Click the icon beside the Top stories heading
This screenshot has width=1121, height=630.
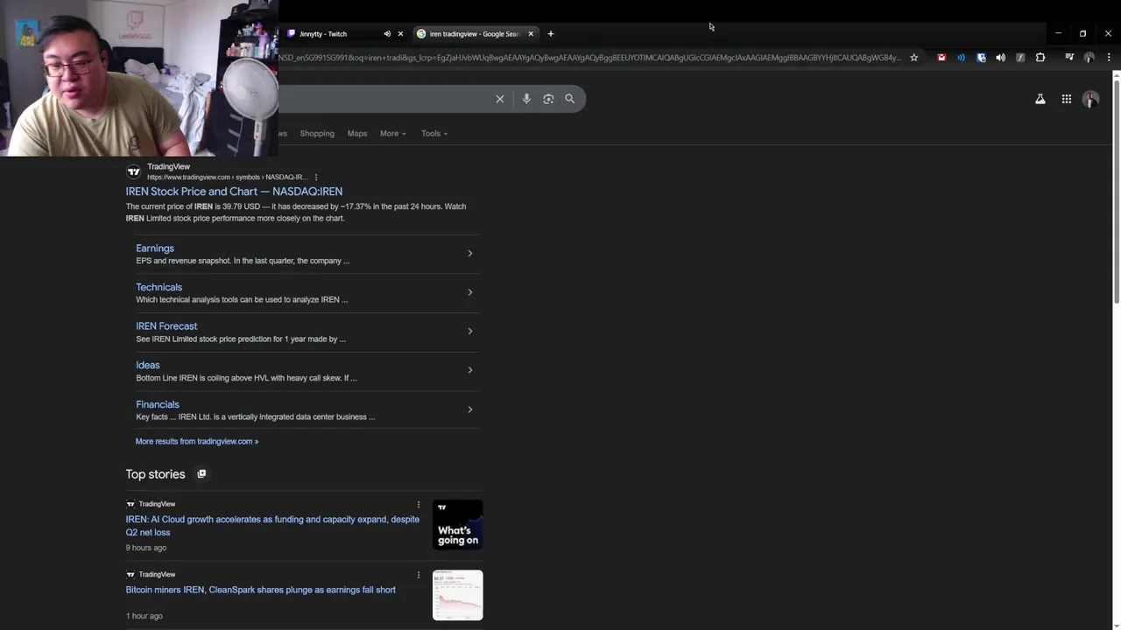(x=201, y=473)
